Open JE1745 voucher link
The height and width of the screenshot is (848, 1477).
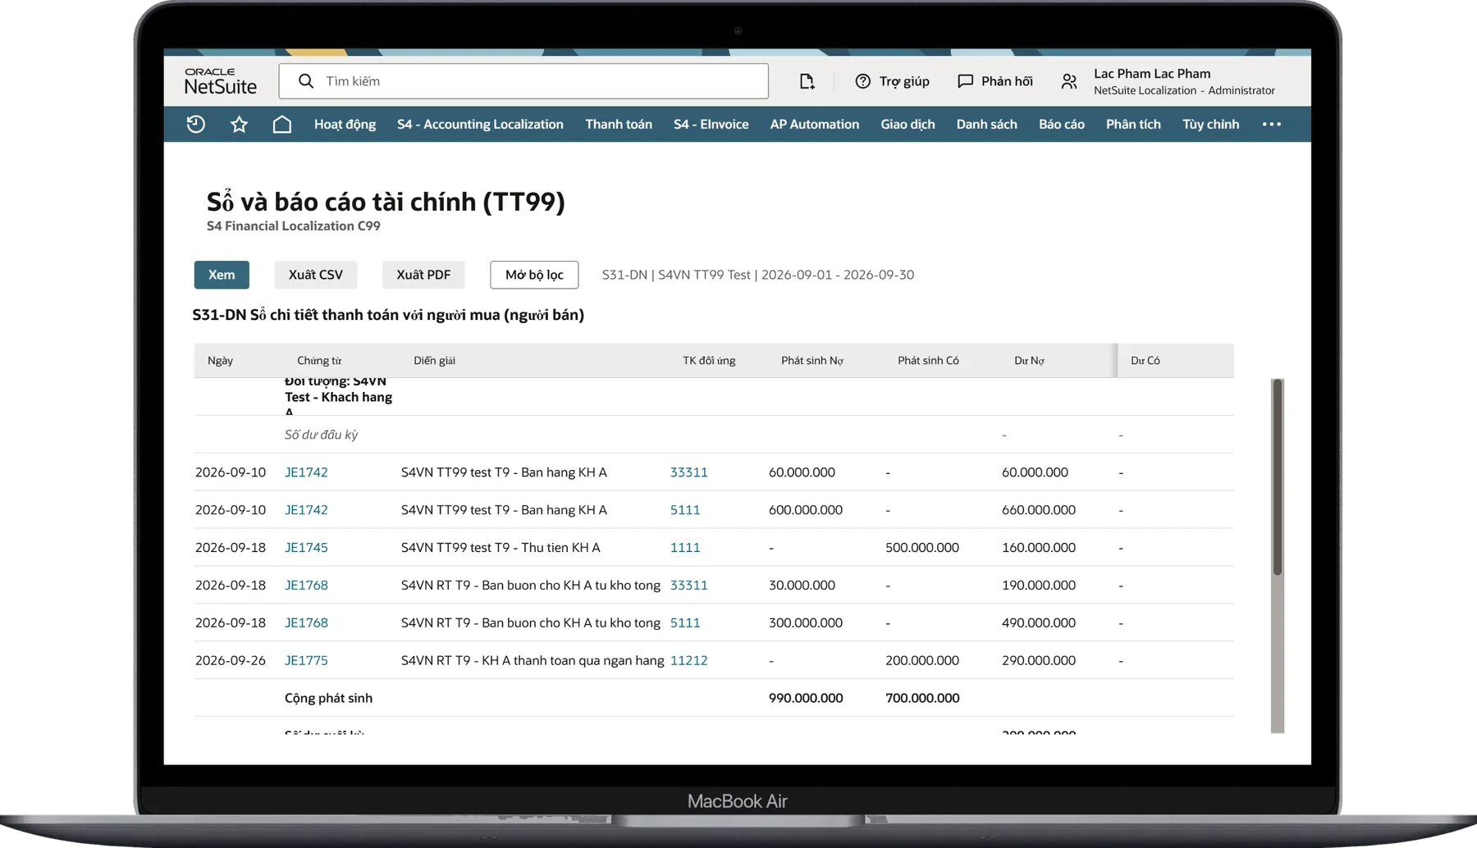pyautogui.click(x=306, y=548)
